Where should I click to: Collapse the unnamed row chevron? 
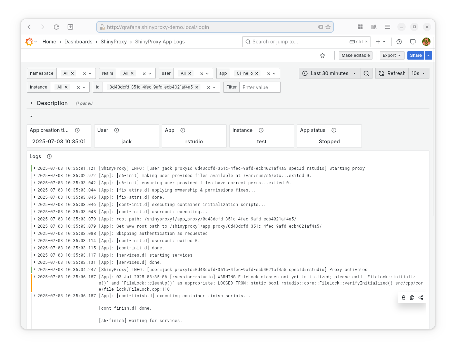point(31,116)
